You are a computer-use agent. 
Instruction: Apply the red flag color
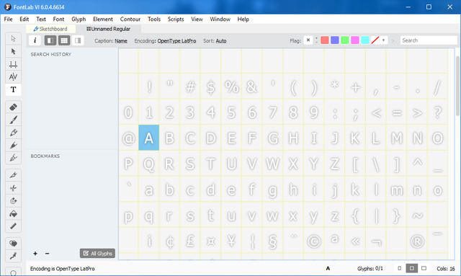pos(325,40)
